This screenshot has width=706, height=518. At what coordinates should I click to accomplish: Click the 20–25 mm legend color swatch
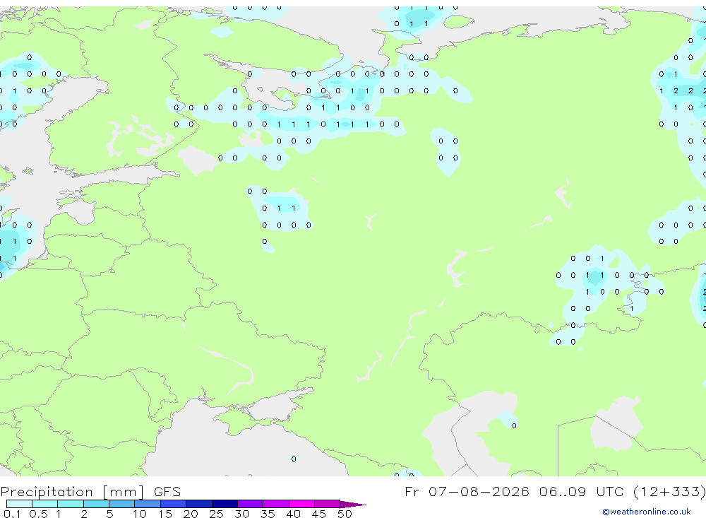point(198,504)
